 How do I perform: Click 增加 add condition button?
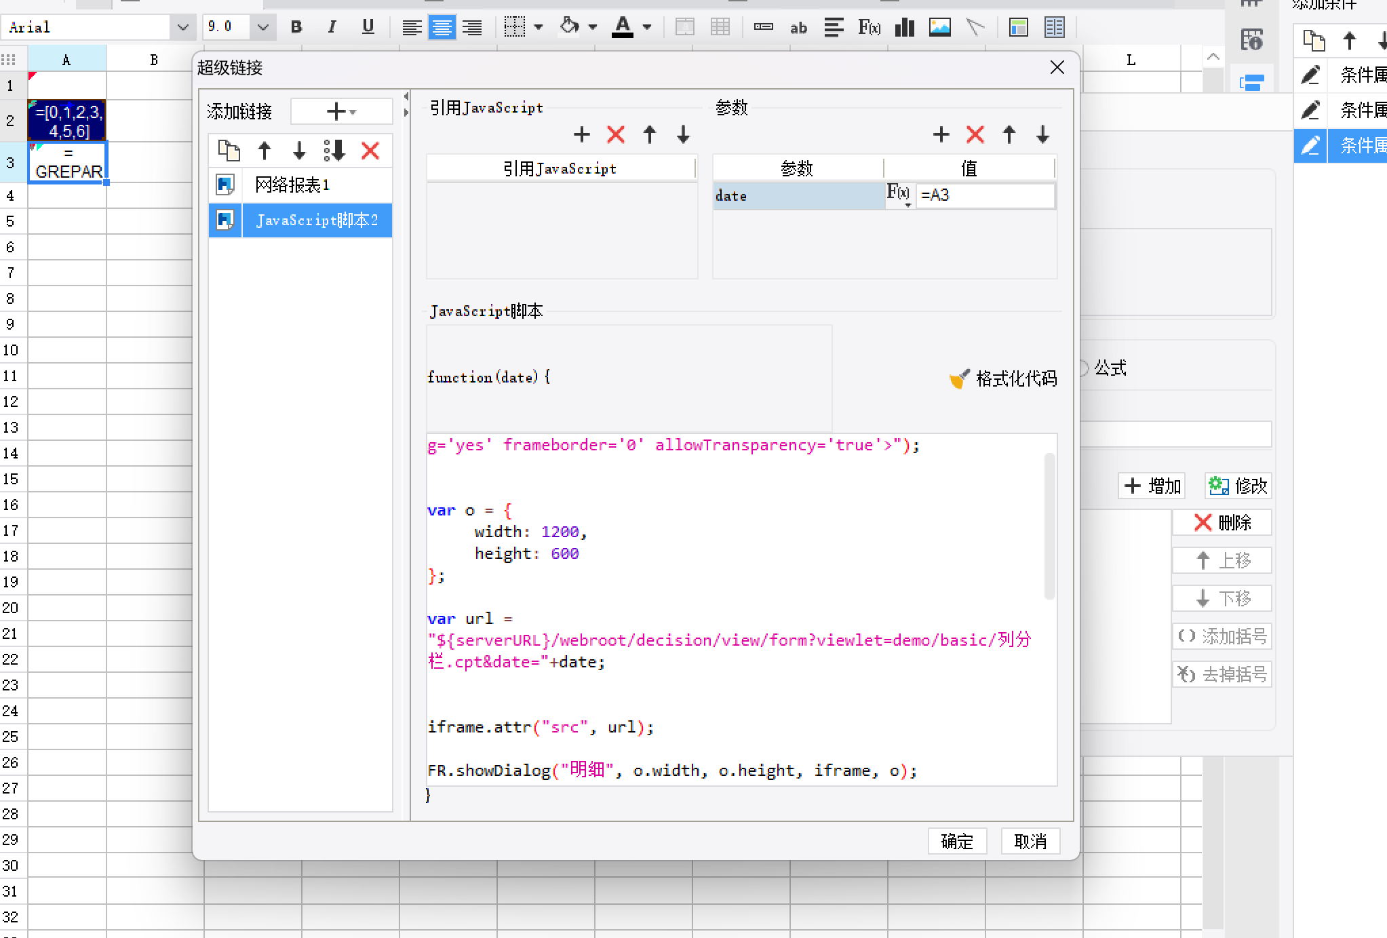pos(1153,486)
